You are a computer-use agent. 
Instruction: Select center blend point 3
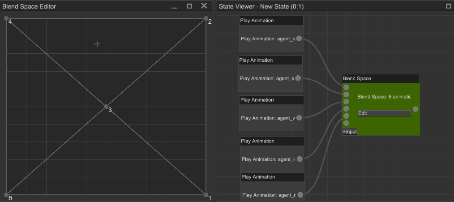point(106,107)
